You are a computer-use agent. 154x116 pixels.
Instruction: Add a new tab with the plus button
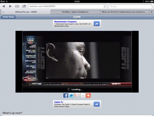pyautogui.click(x=152, y=12)
